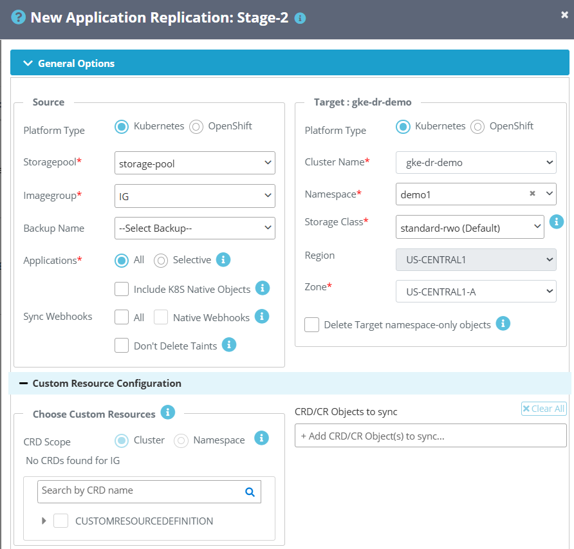Show info for CRD Scope
574x549 pixels.
261,438
